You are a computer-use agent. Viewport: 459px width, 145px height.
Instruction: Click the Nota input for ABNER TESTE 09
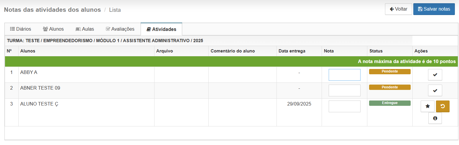tap(344, 90)
